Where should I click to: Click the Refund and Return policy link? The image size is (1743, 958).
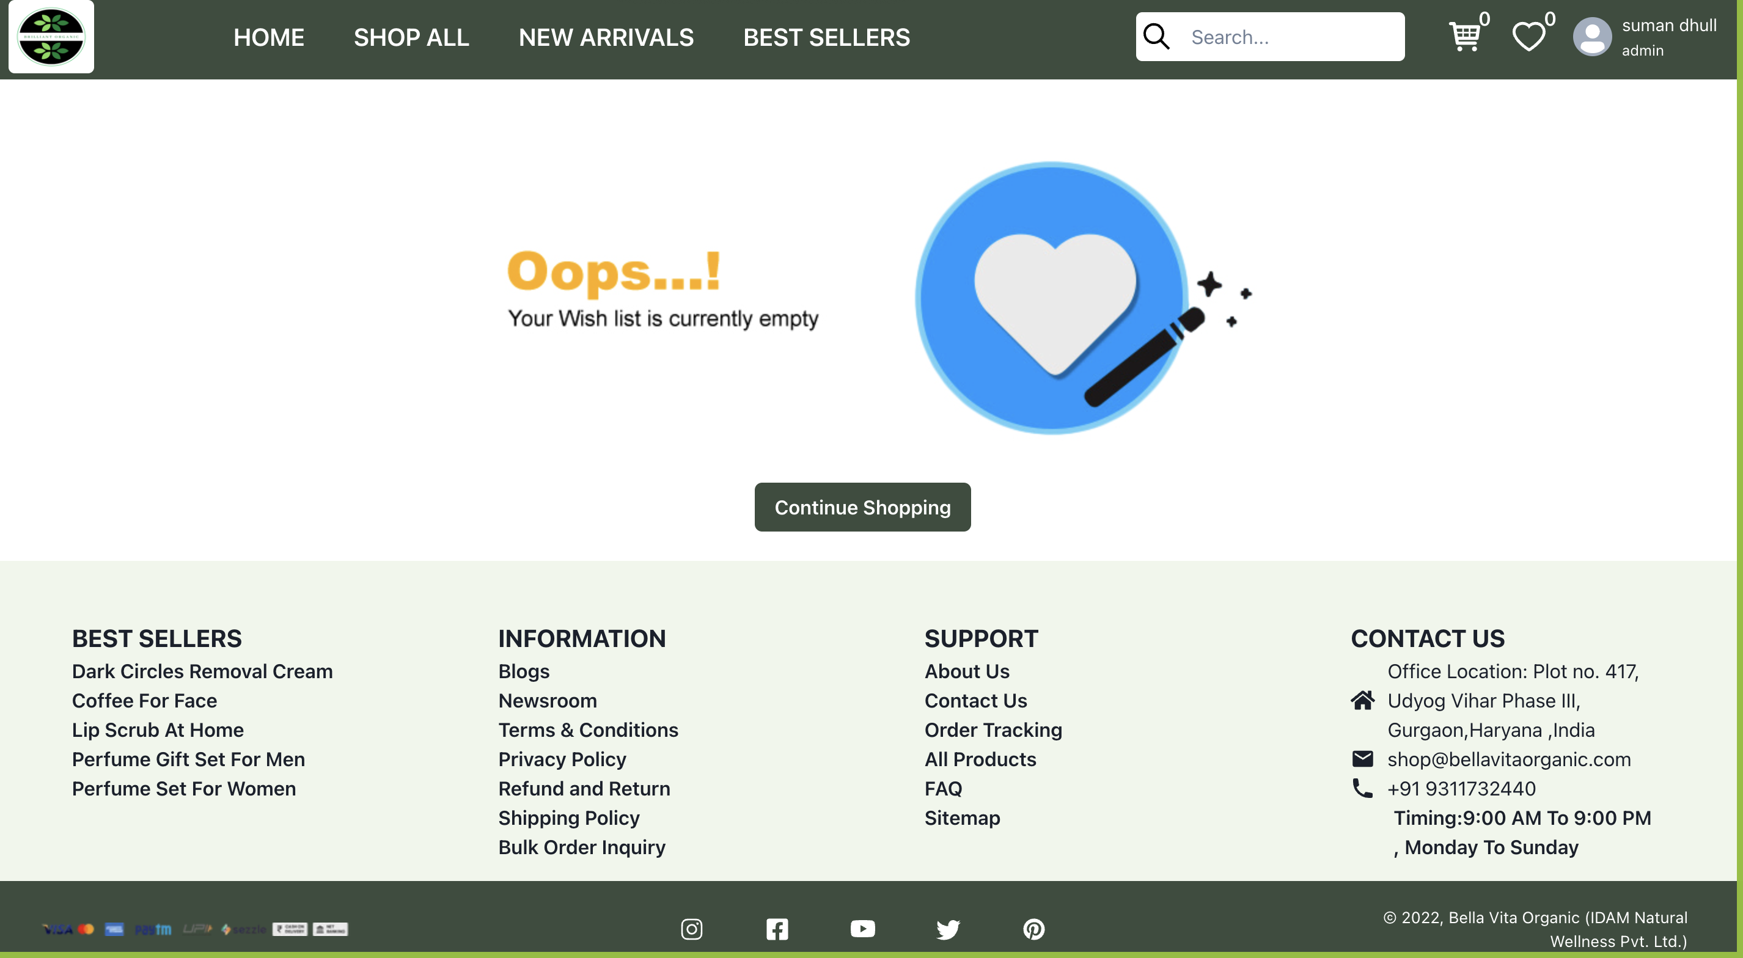[583, 788]
